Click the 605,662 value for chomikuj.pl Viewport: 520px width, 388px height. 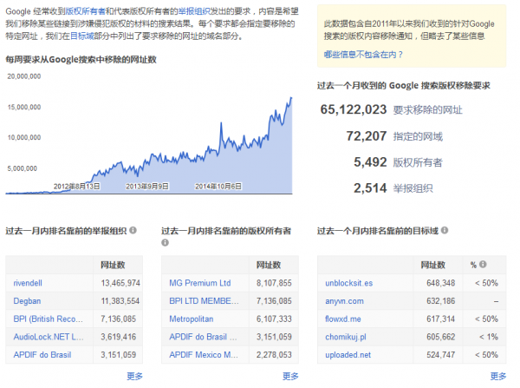(441, 337)
